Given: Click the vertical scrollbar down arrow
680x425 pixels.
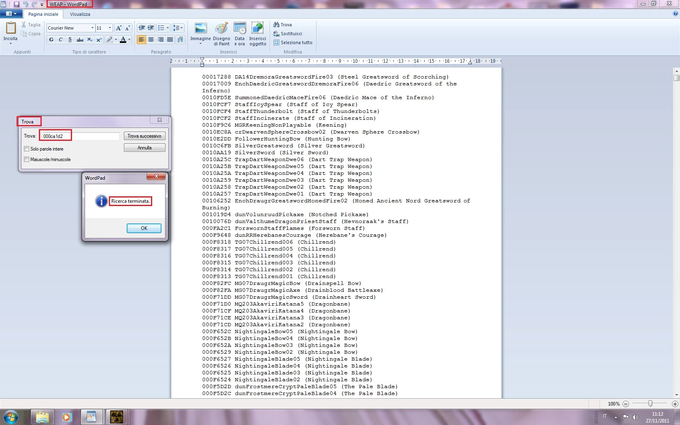Looking at the screenshot, I should click(x=676, y=395).
